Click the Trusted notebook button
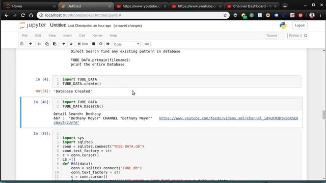326x183 pixels. pyautogui.click(x=271, y=36)
